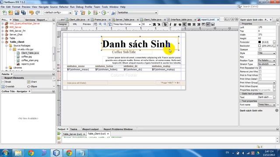Click the report query icon in designer toolbar
Image resolution: width=280 pixels, height=157 pixels.
pyautogui.click(x=96, y=24)
